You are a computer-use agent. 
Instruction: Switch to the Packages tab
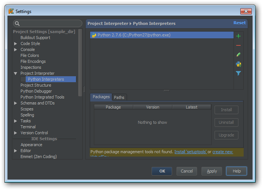click(101, 97)
